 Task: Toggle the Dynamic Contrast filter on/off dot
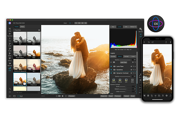pyautogui.click(x=111, y=73)
